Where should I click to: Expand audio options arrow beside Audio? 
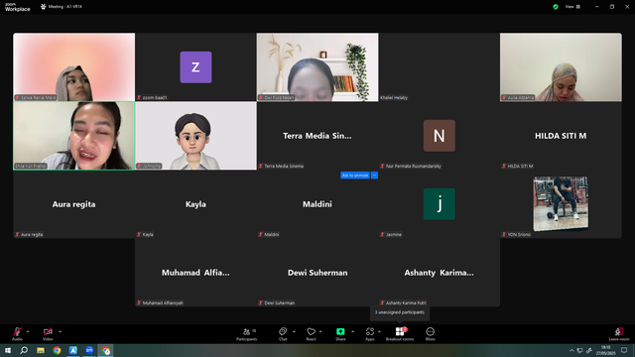point(28,331)
